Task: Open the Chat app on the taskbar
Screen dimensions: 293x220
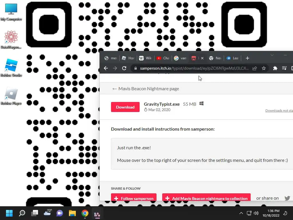Action: [60, 213]
